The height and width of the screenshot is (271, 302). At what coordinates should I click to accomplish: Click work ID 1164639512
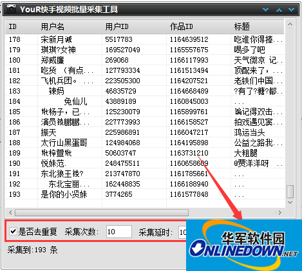(189, 39)
